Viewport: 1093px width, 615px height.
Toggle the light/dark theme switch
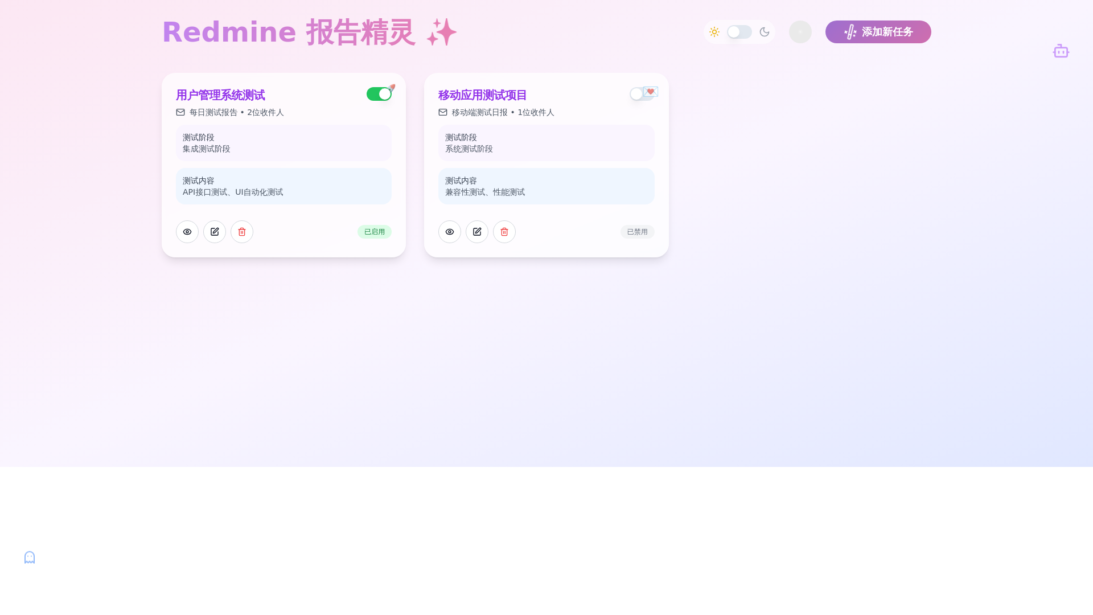click(x=739, y=32)
